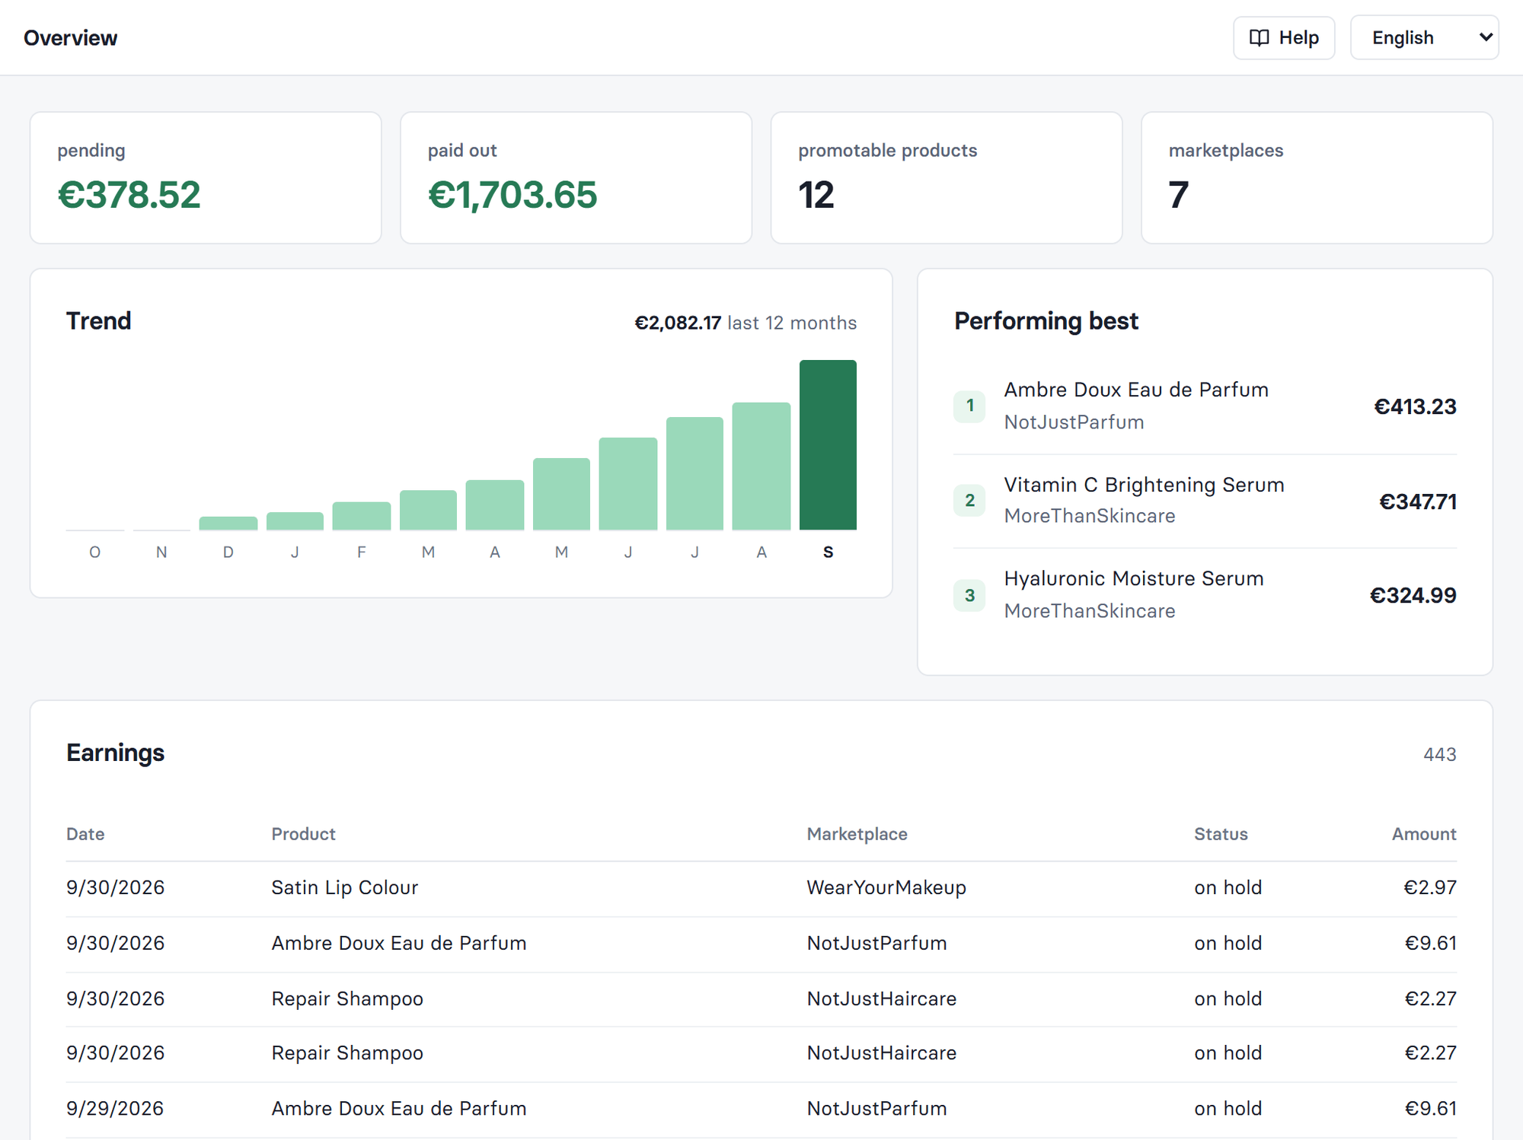Click rank 2 badge for Vitamin C Serum
The height and width of the screenshot is (1140, 1523).
click(969, 500)
